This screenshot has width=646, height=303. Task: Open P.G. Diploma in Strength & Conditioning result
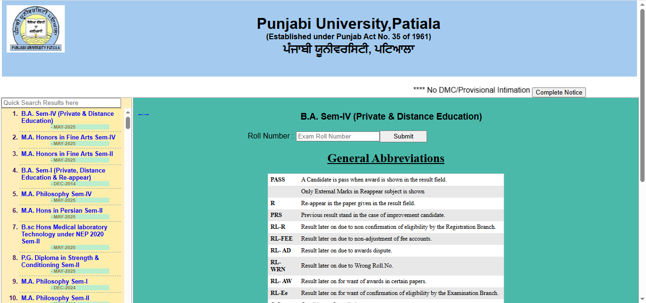coord(60,261)
